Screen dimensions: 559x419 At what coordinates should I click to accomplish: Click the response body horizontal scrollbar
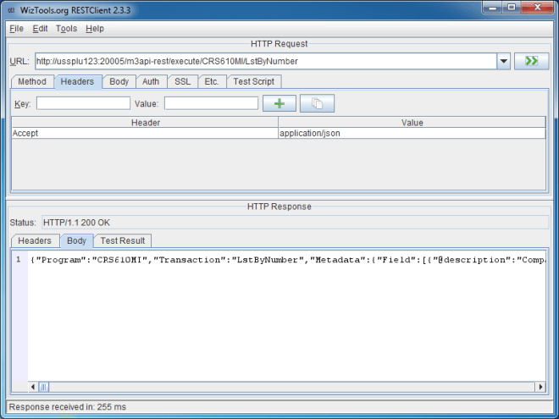tap(288, 387)
